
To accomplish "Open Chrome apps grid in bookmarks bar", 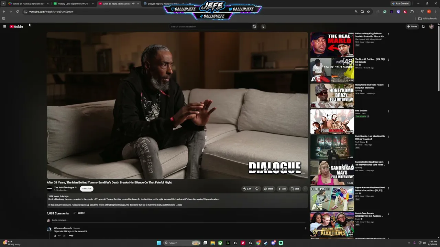I will pyautogui.click(x=3, y=19).
